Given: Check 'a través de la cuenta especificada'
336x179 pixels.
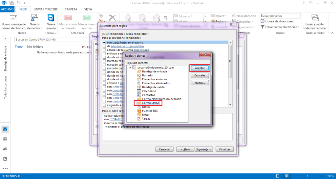Looking at the screenshot, I should (x=104, y=50).
